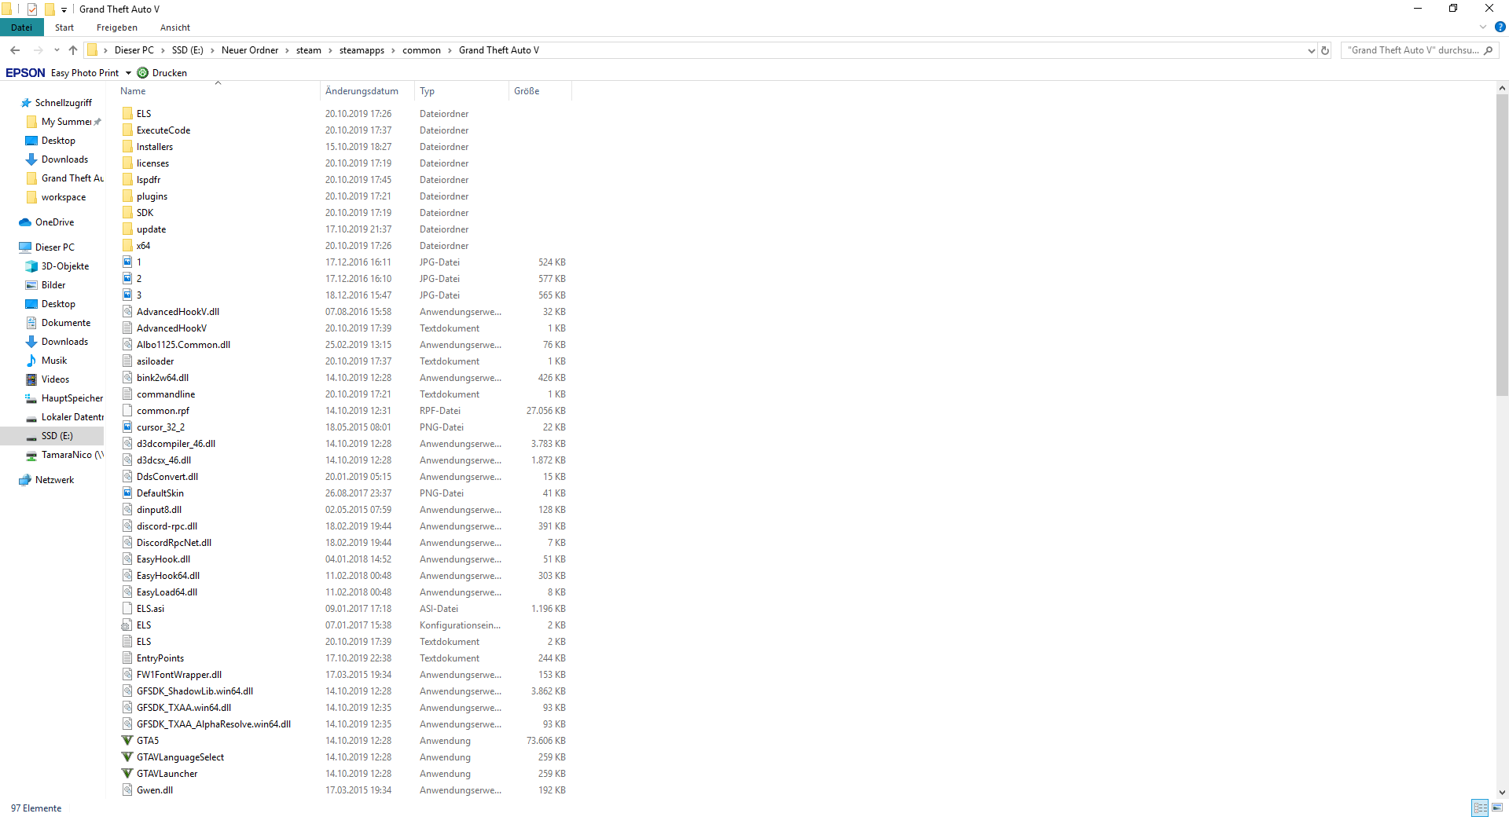
Task: Expand breadcrumb chevron after common
Action: 450,50
